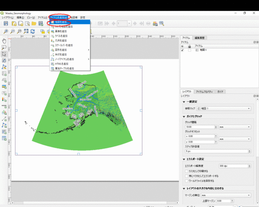Select the Zoom magnifier tool in left toolbar
Screen dimensions: 259x207
(4, 47)
